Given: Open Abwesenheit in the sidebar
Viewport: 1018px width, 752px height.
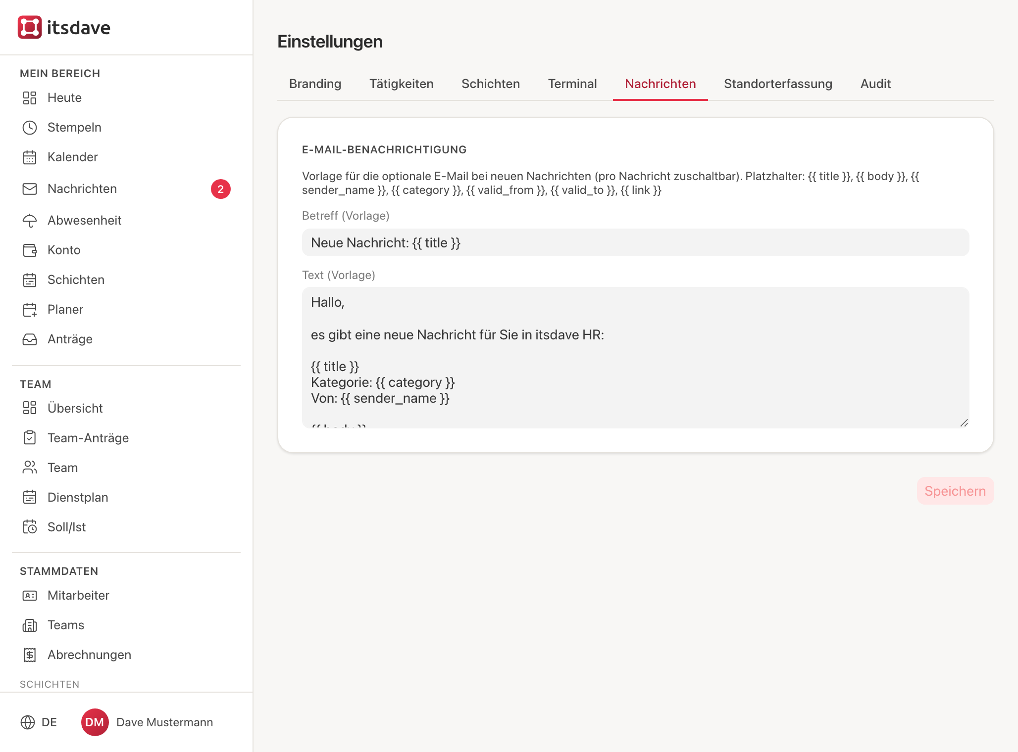Looking at the screenshot, I should 126,221.
